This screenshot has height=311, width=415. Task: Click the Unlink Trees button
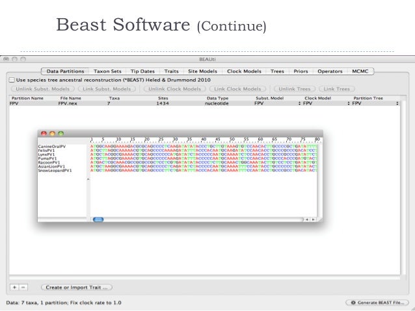[x=295, y=89]
